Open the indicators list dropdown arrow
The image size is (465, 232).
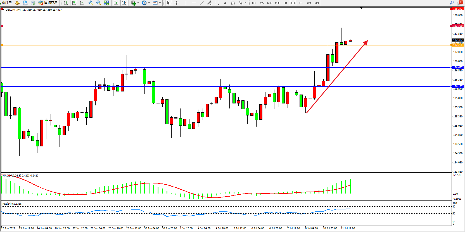tap(138, 3)
